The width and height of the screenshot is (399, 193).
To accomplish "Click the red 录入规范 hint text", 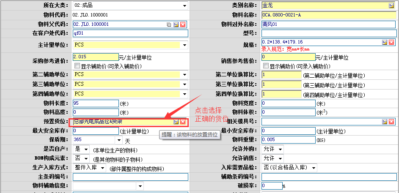I will [285, 49].
